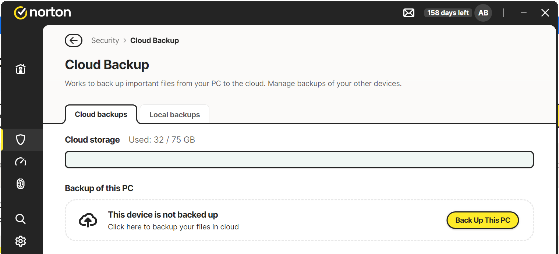Close the Norton window
This screenshot has height=254, width=559.
coord(545,13)
